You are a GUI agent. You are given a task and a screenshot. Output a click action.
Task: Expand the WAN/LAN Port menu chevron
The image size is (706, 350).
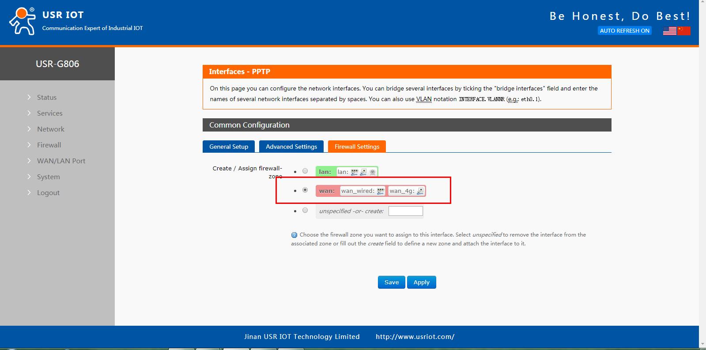tap(29, 161)
